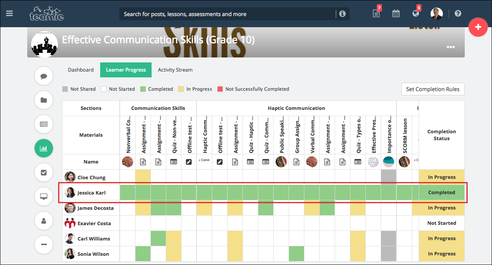Open Exavier Costa's learner name
The image size is (492, 265).
[94, 223]
